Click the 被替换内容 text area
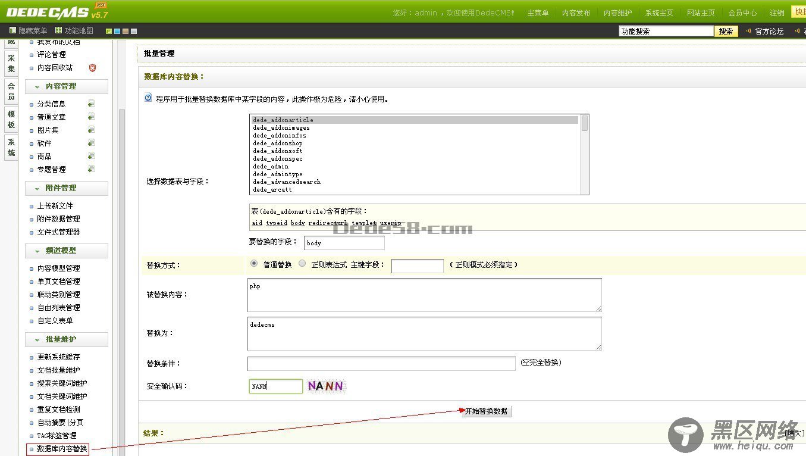This screenshot has height=456, width=806. pos(425,295)
